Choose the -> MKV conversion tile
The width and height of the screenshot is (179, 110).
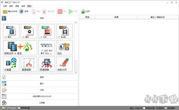pyautogui.click(x=29, y=31)
